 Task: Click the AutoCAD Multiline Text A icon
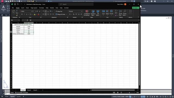coord(4,7)
